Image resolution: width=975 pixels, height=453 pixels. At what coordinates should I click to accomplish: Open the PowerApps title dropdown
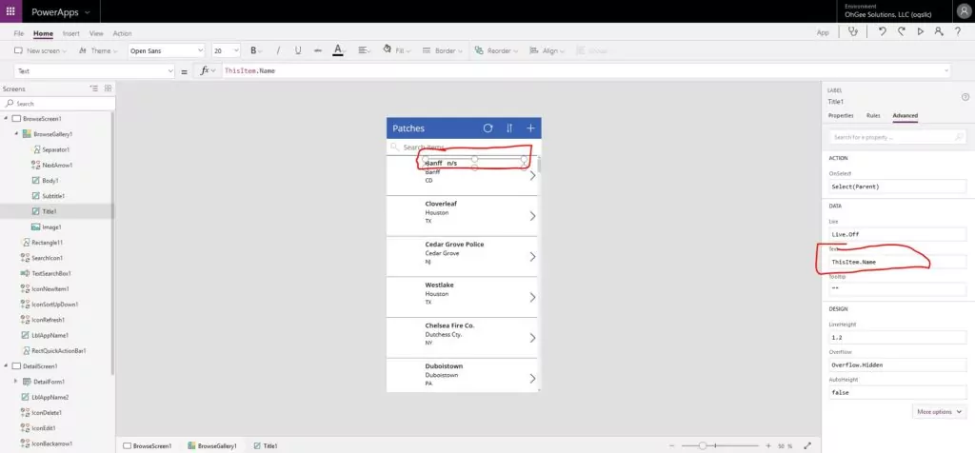(x=60, y=11)
